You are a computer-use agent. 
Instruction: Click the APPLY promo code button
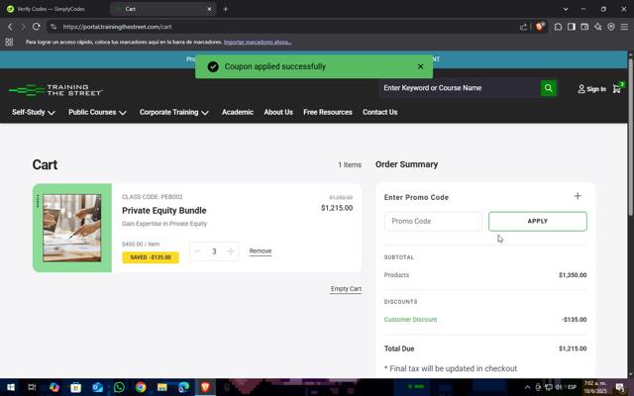pyautogui.click(x=537, y=222)
